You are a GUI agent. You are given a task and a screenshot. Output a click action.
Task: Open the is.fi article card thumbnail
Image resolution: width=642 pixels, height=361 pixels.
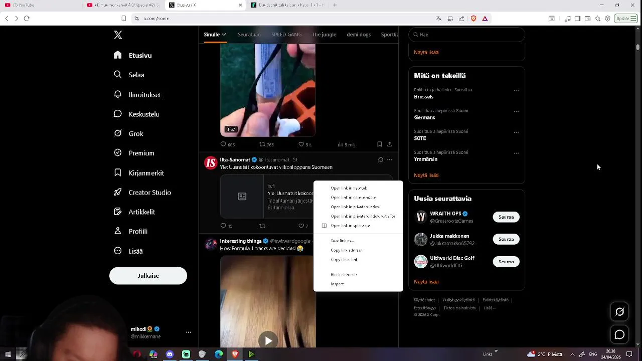242,197
